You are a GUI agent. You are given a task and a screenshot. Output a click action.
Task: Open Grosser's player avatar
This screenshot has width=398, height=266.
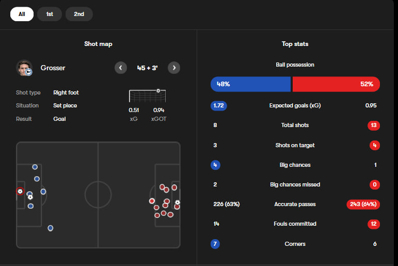(x=24, y=68)
